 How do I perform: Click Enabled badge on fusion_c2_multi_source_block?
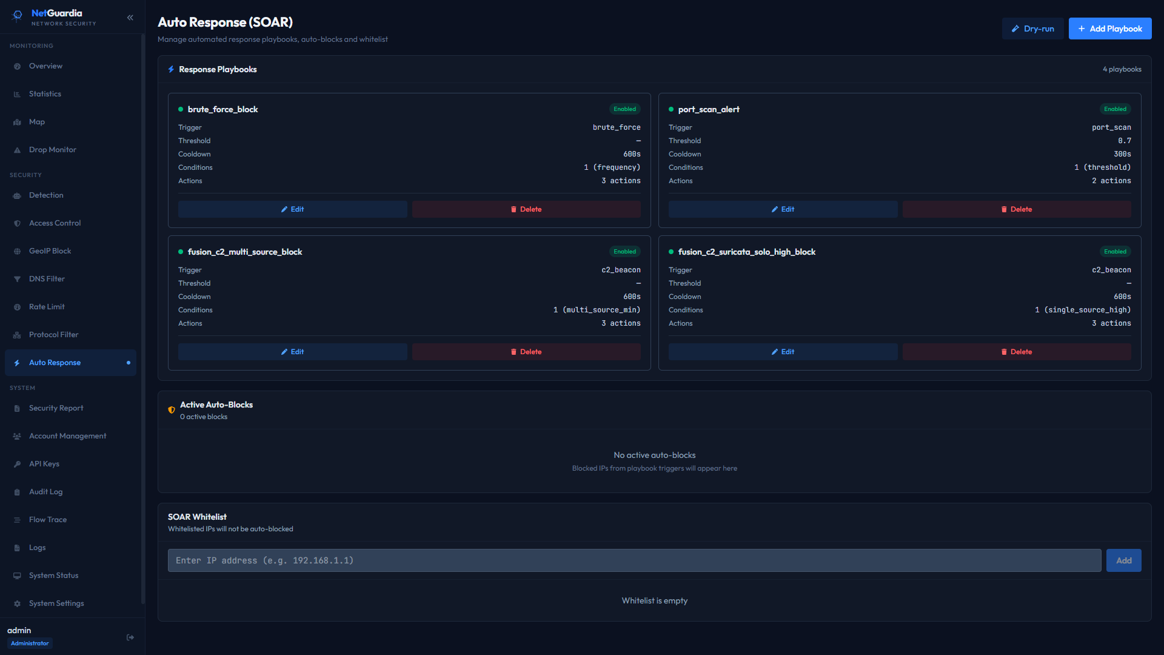624,252
